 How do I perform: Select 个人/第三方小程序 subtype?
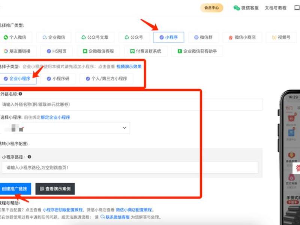pyautogui.click(x=106, y=79)
